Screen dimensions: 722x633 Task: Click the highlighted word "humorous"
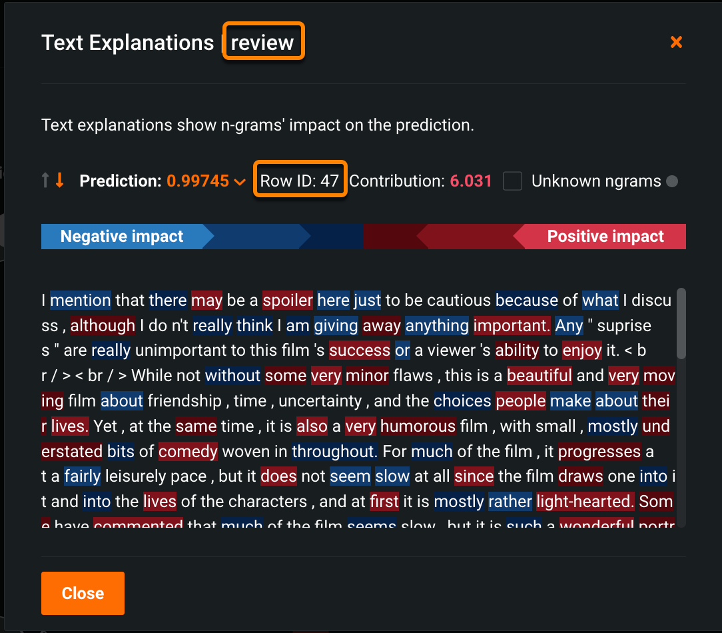pyautogui.click(x=418, y=426)
